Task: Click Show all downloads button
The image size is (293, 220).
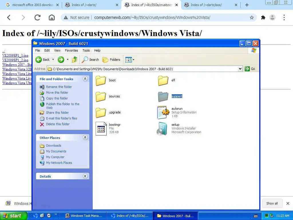Action: click(272, 203)
